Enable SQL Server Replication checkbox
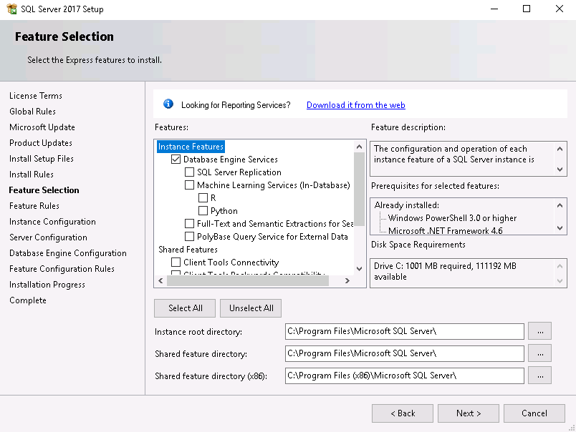The height and width of the screenshot is (432, 576). click(x=190, y=172)
